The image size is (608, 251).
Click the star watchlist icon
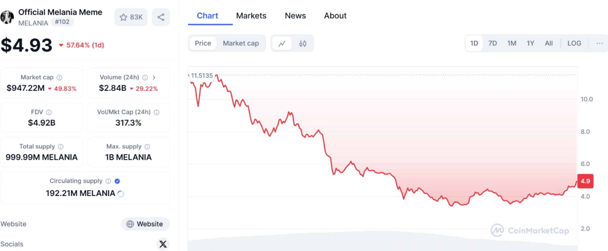coord(123,17)
